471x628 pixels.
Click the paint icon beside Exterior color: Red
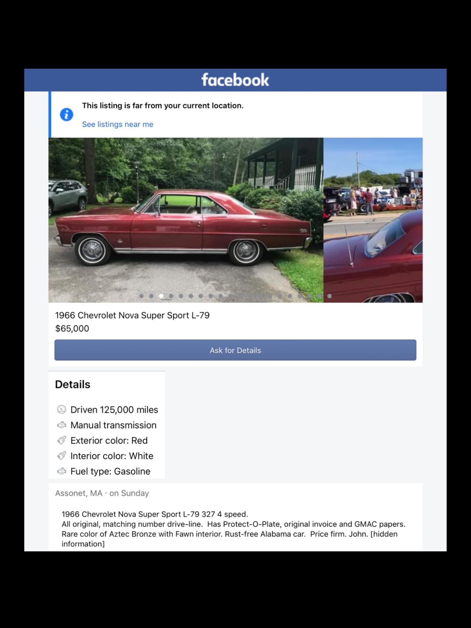(x=62, y=440)
